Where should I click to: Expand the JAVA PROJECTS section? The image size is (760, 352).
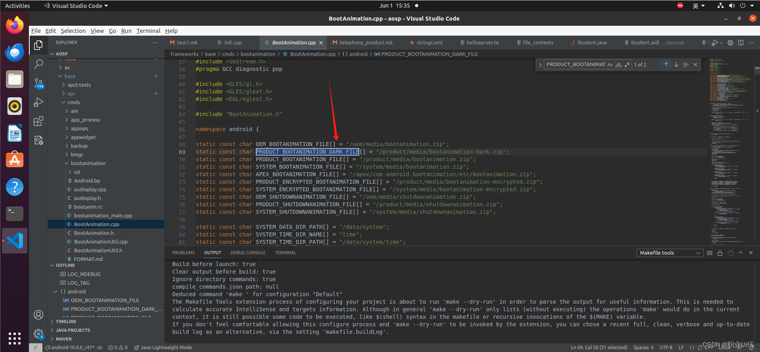coord(52,330)
